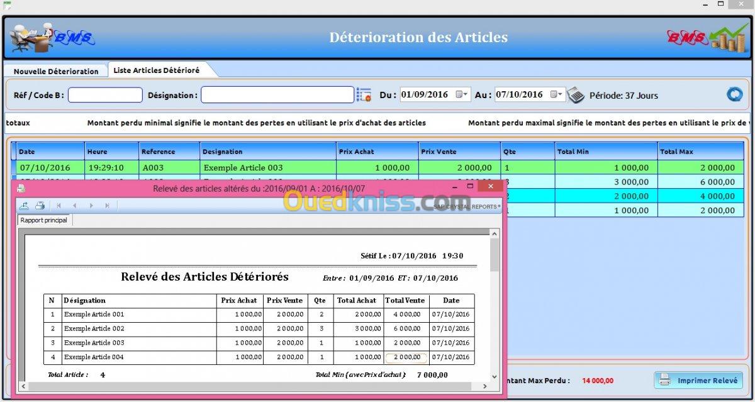Image resolution: width=755 pixels, height=402 pixels.
Task: Click the calculator icon next to Période
Action: [575, 95]
